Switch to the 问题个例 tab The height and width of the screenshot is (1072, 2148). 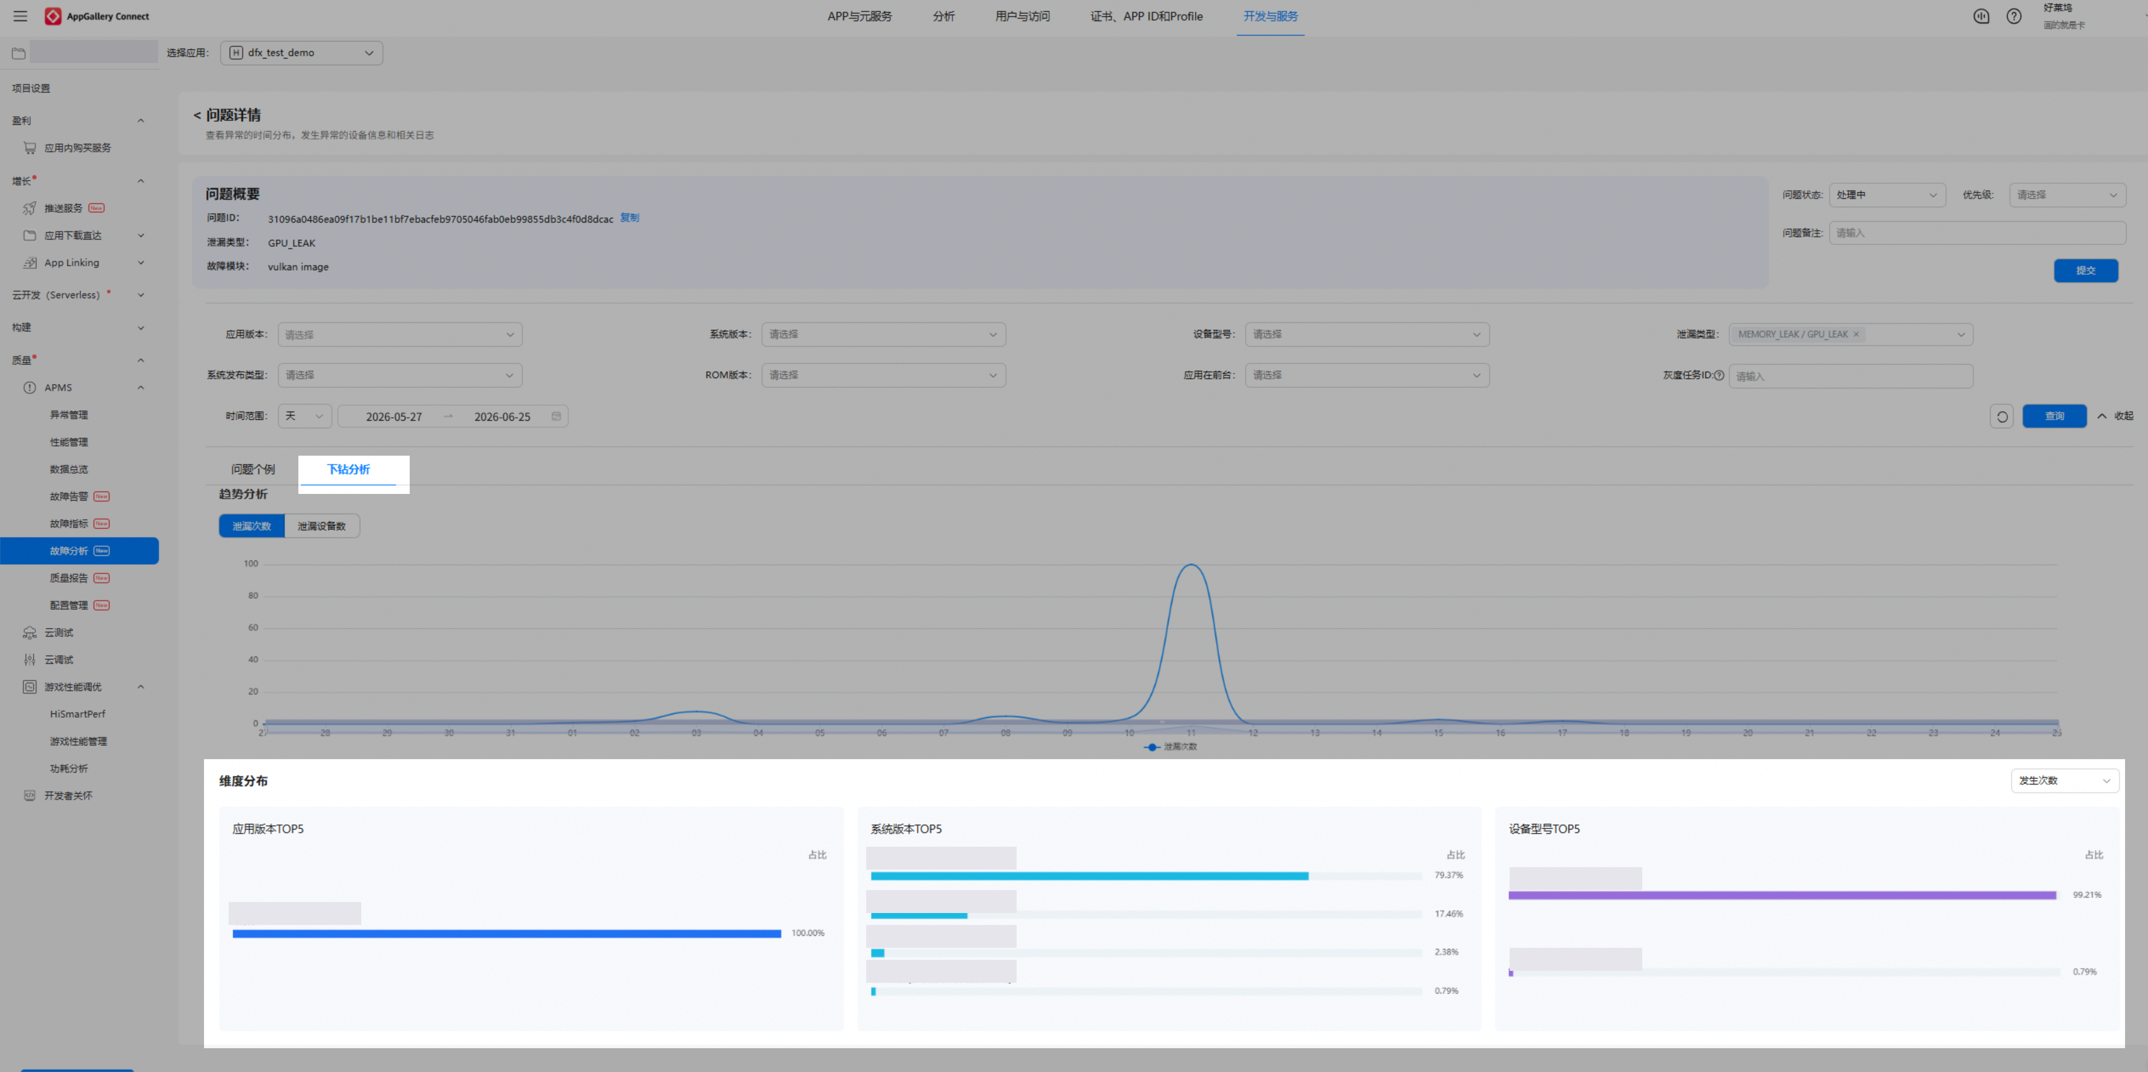coord(252,470)
